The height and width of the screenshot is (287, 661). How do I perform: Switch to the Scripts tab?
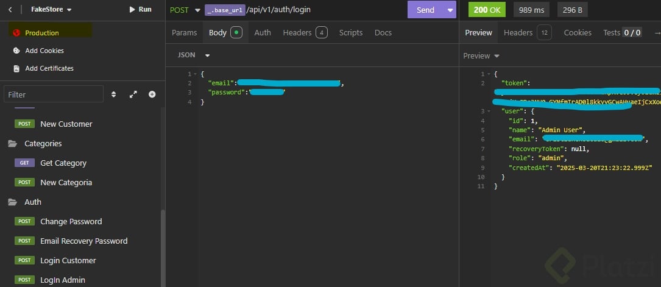pyautogui.click(x=351, y=32)
